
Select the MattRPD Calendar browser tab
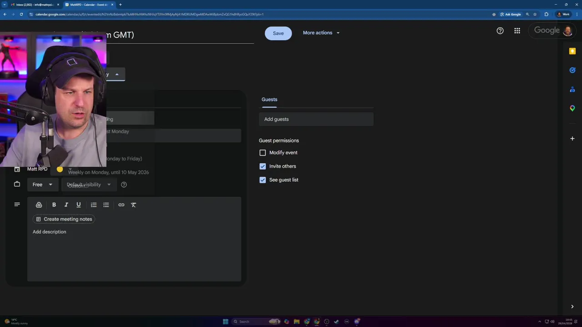89,5
